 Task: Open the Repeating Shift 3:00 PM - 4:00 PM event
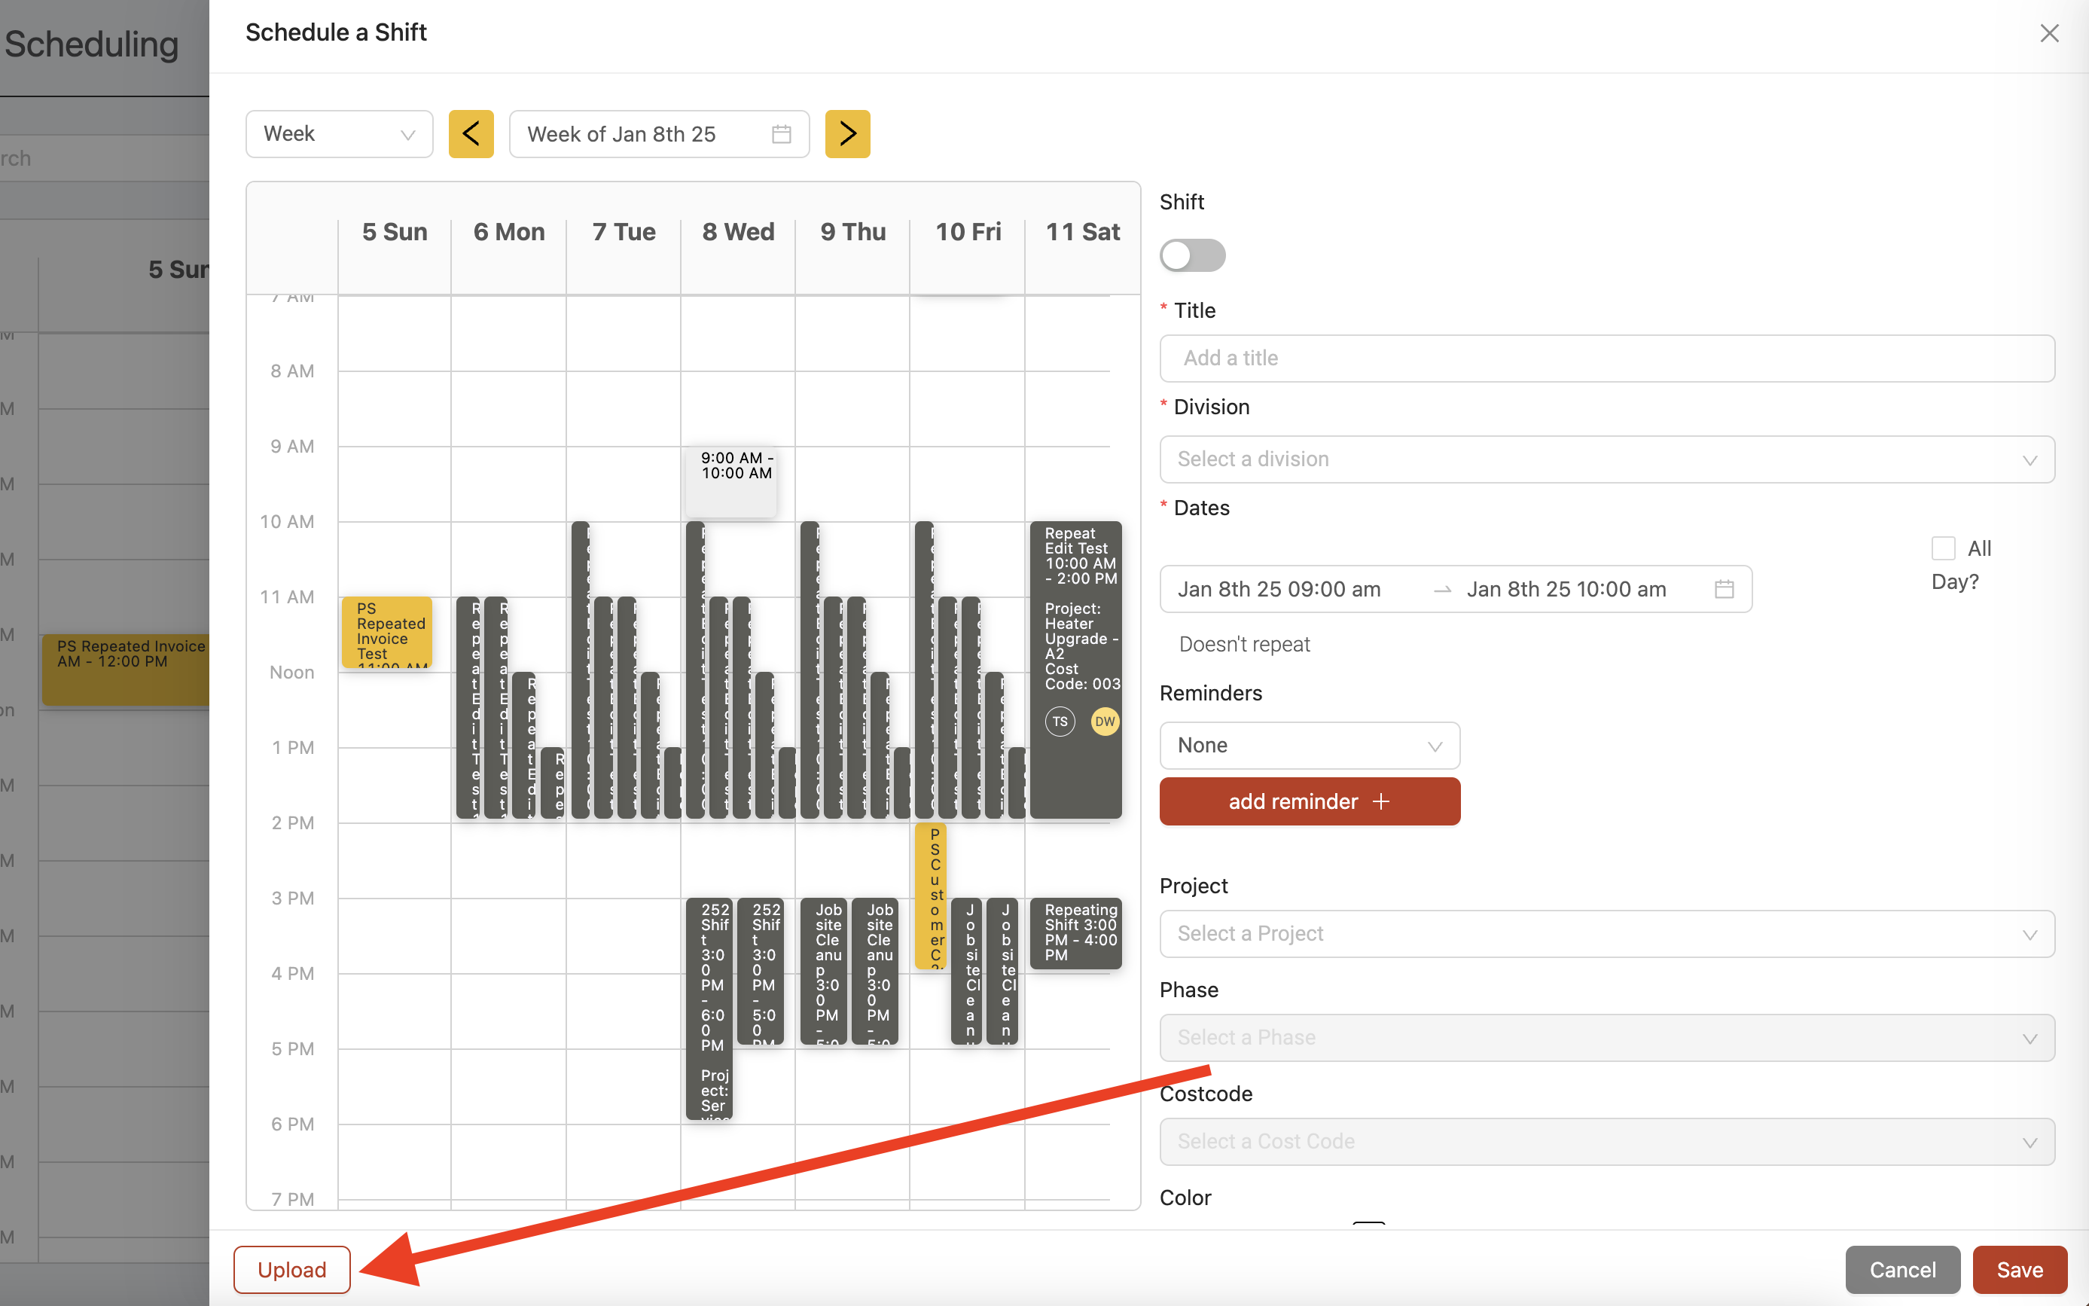(x=1076, y=934)
